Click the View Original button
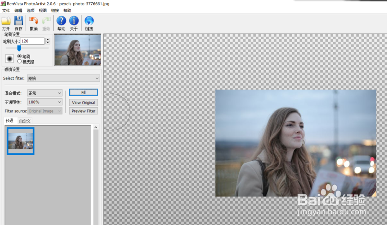 point(84,103)
